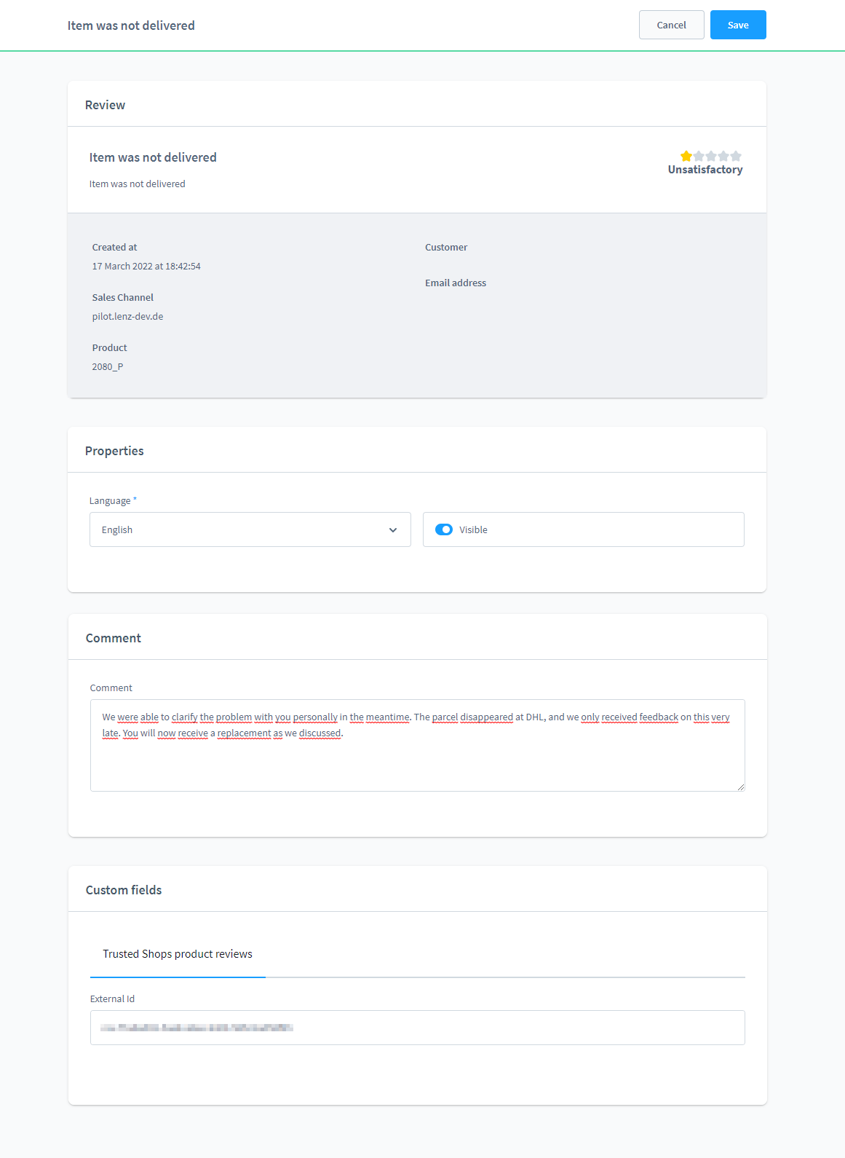Click the External Id input field
This screenshot has height=1158, width=845.
pos(417,1028)
